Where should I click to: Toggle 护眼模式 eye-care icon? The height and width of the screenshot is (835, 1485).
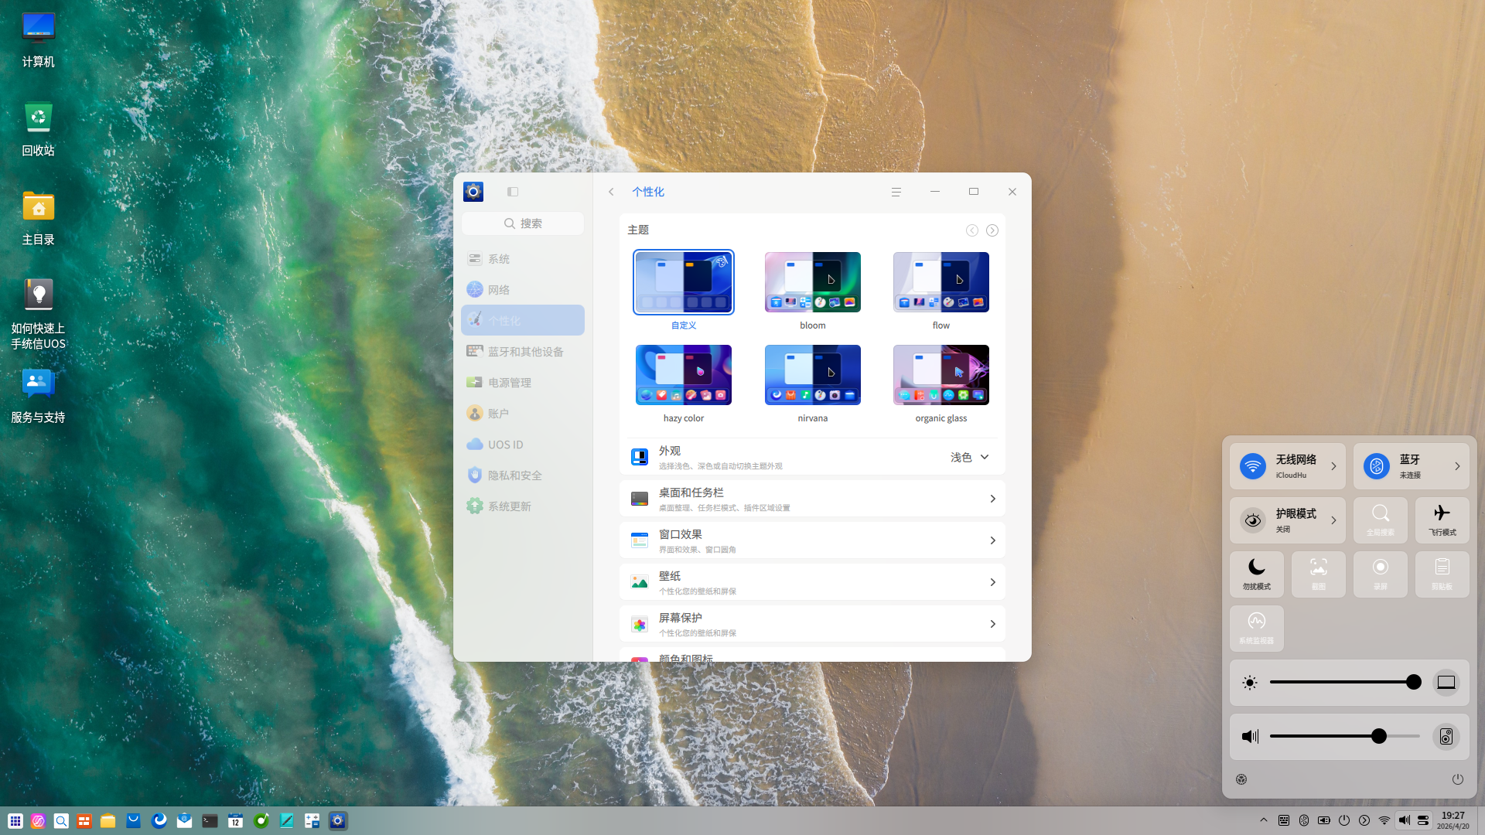pos(1253,520)
